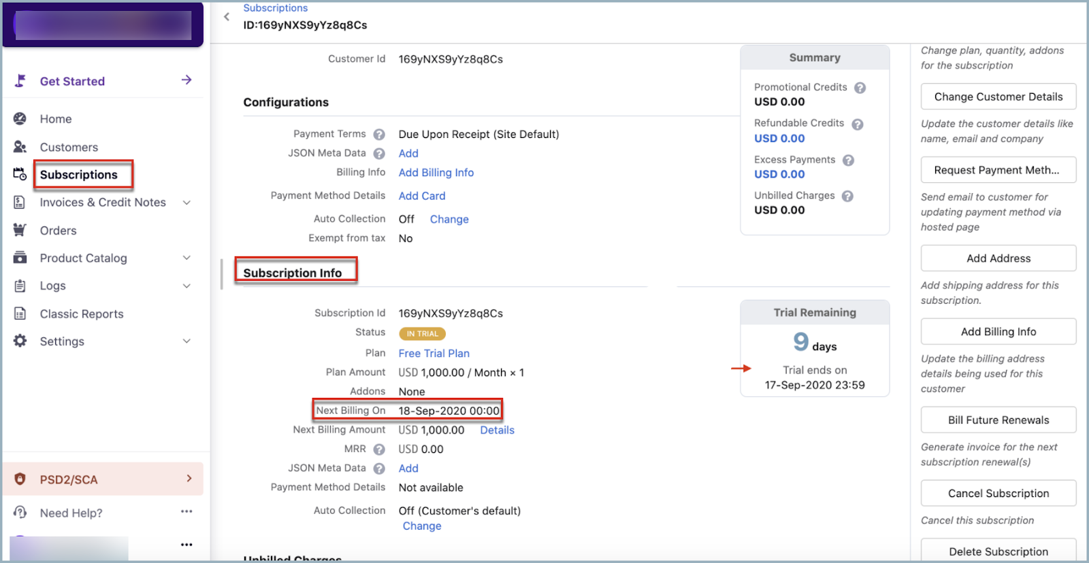The image size is (1089, 563).
Task: Click help icon beside Unbilled Charges
Action: pyautogui.click(x=847, y=196)
